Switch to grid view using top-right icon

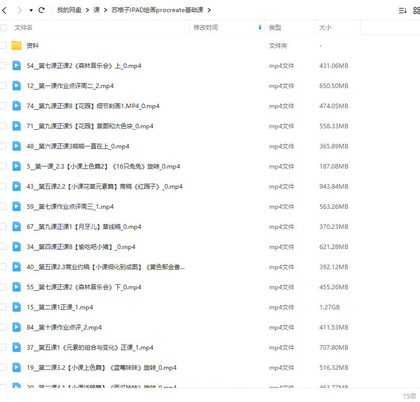click(415, 10)
